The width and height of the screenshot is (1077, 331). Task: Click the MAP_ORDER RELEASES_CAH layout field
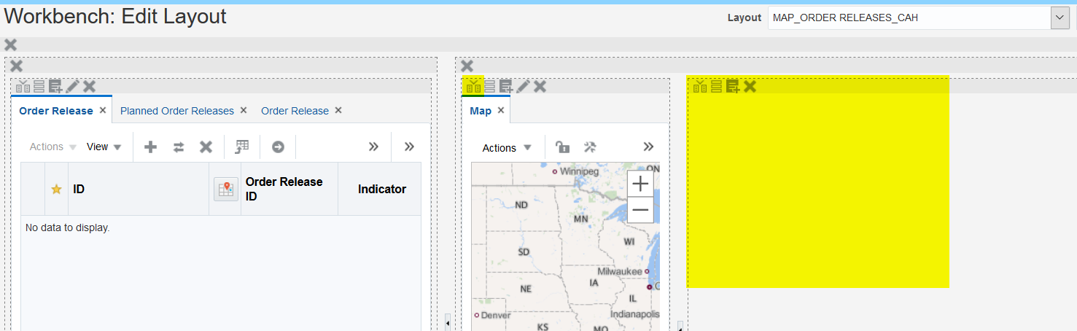[x=909, y=18]
